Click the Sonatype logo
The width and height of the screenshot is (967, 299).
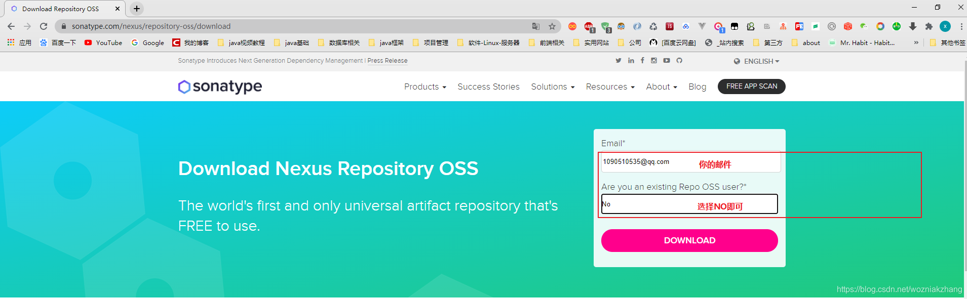220,87
